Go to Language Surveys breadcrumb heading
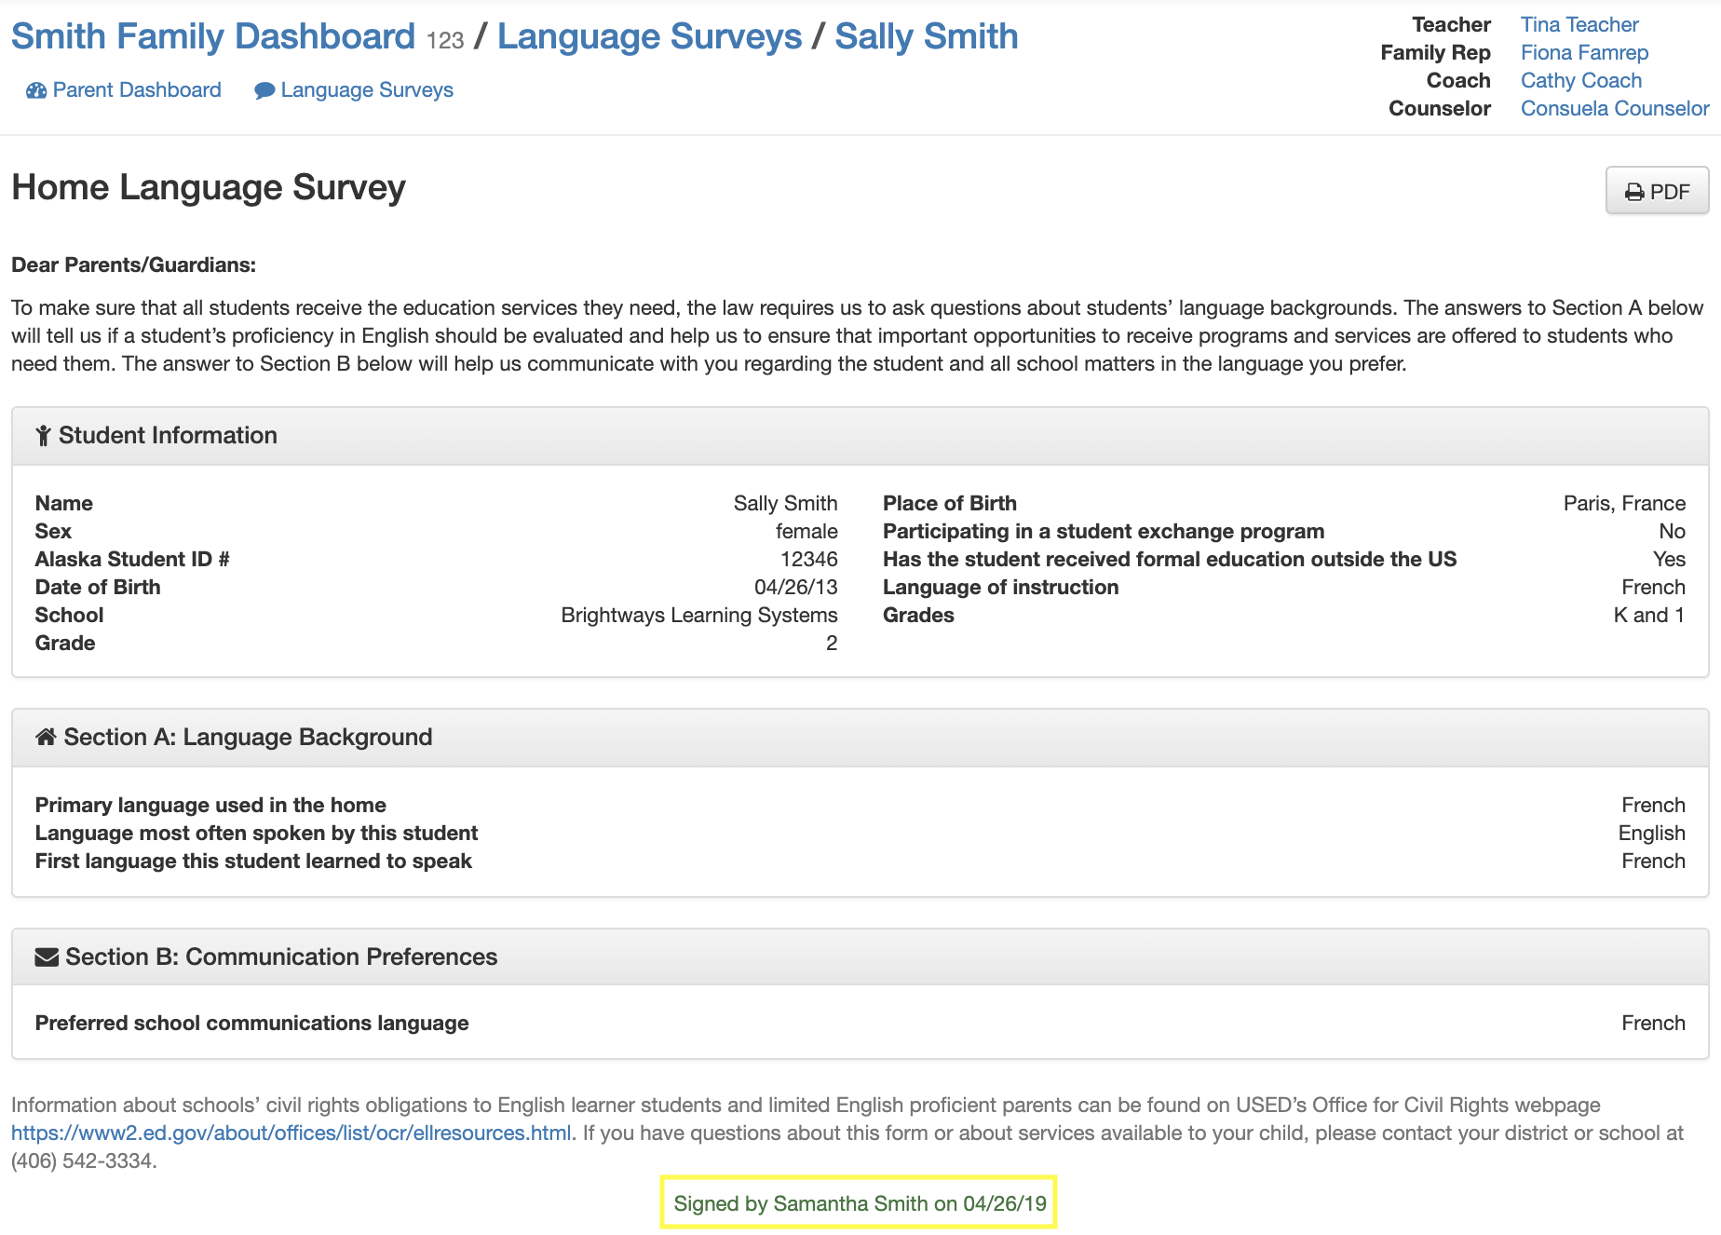The image size is (1721, 1235). 649,36
